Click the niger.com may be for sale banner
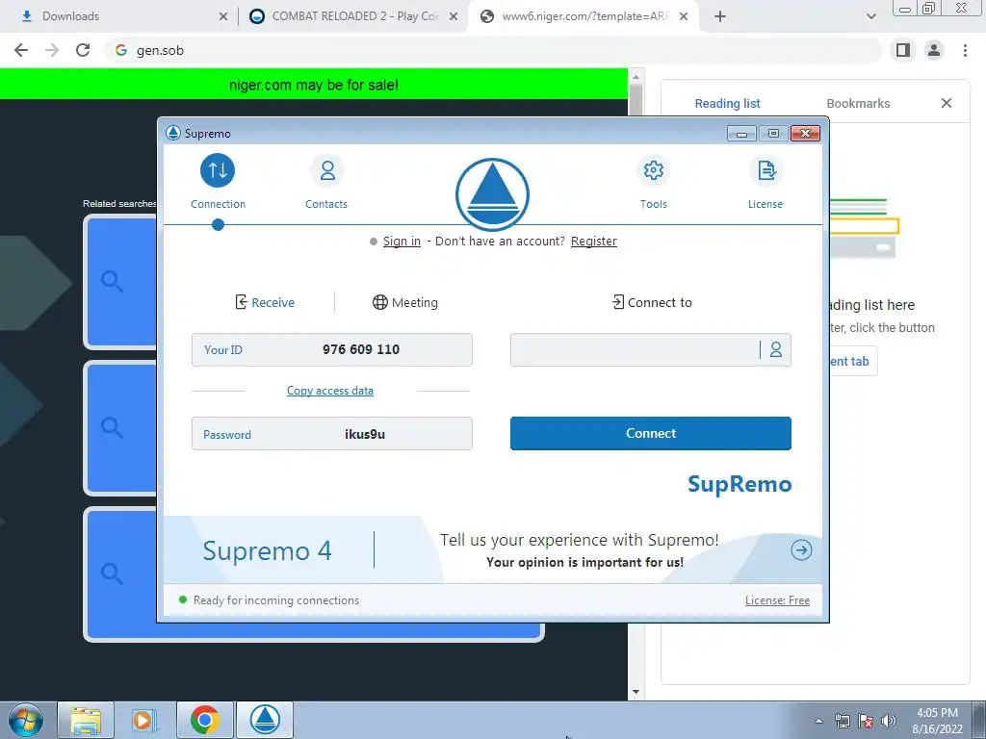The width and height of the screenshot is (986, 739). (313, 85)
